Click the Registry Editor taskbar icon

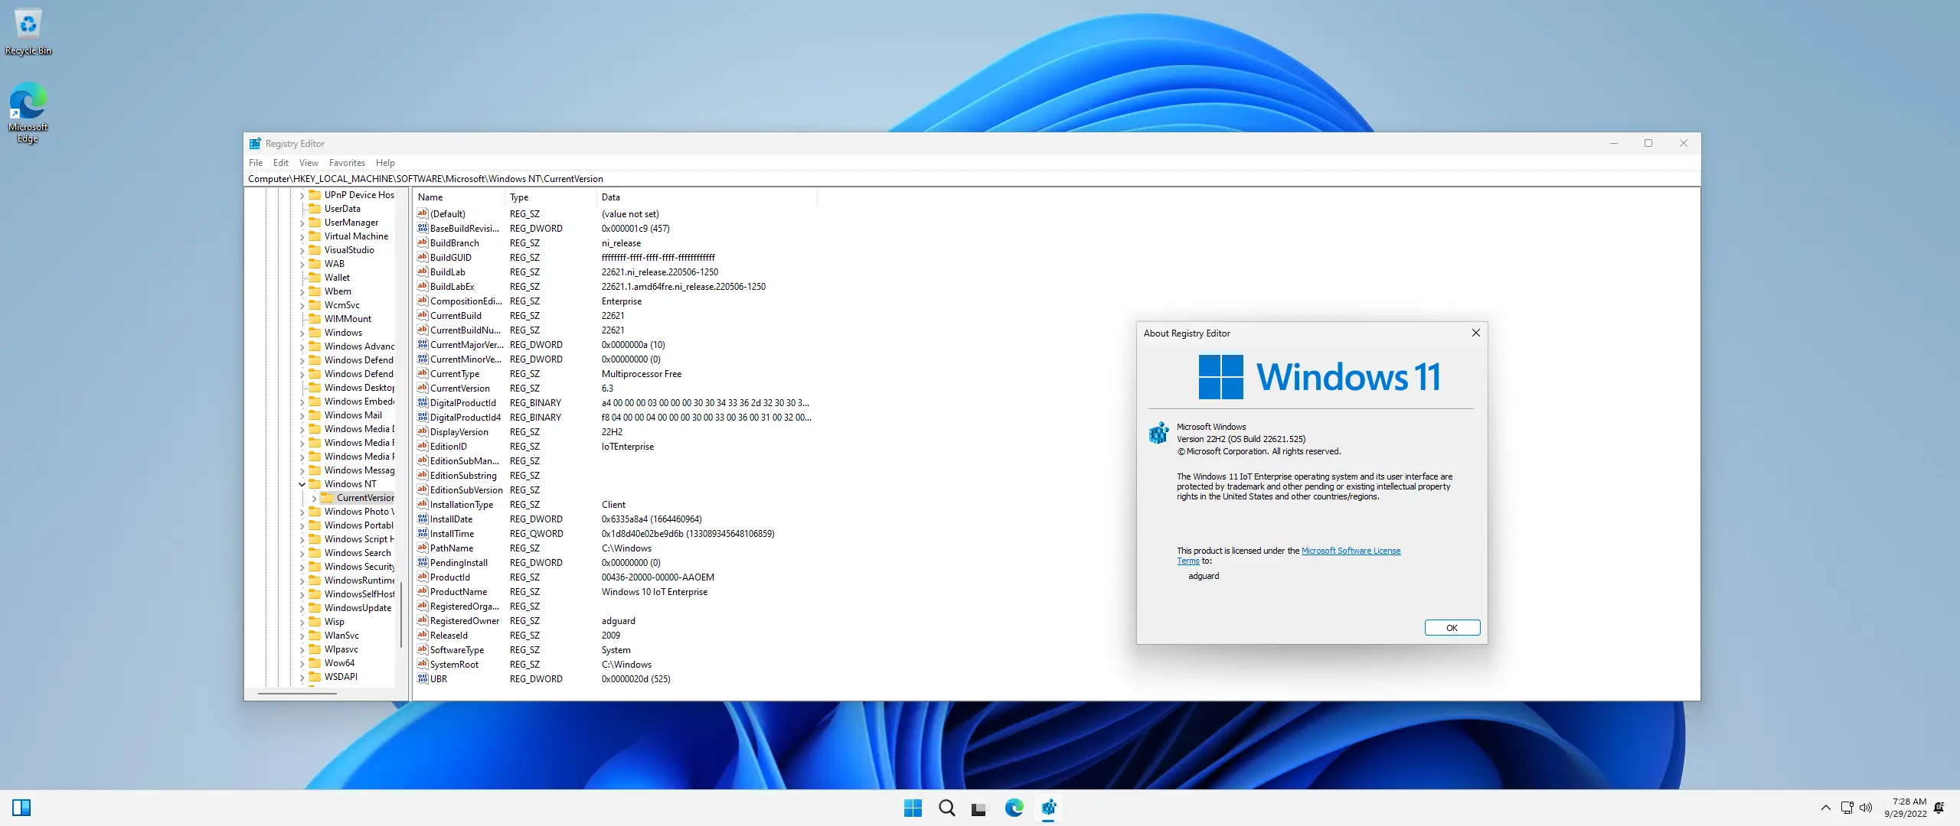point(1048,808)
